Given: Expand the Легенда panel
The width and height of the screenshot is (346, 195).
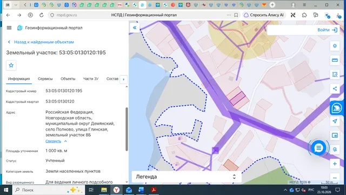Looking at the screenshot, I should tap(187, 177).
